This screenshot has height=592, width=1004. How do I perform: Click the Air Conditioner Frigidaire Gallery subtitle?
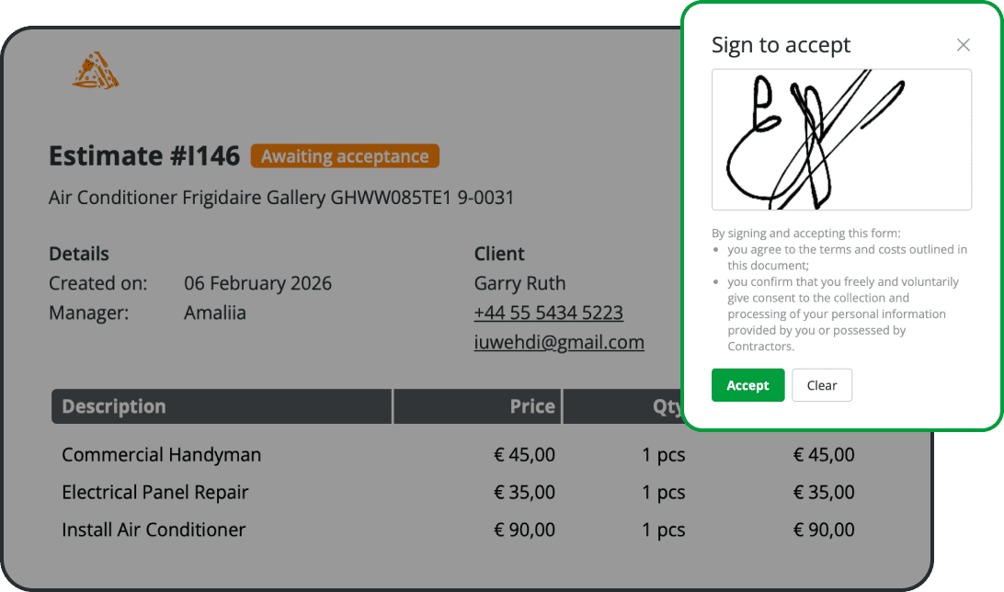[281, 198]
